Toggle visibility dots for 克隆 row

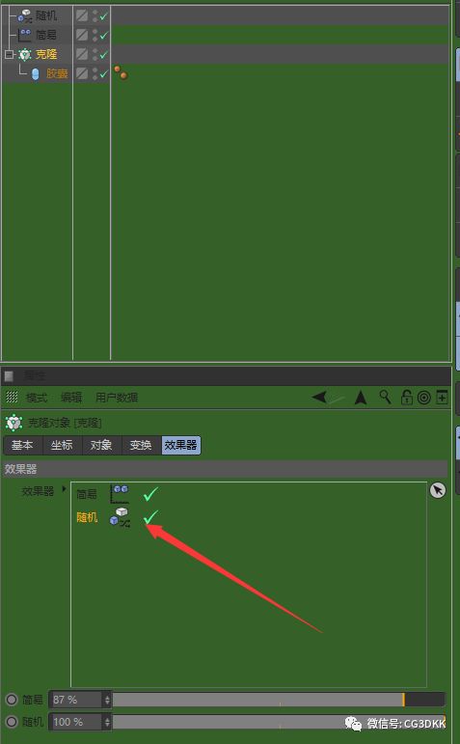(x=95, y=54)
